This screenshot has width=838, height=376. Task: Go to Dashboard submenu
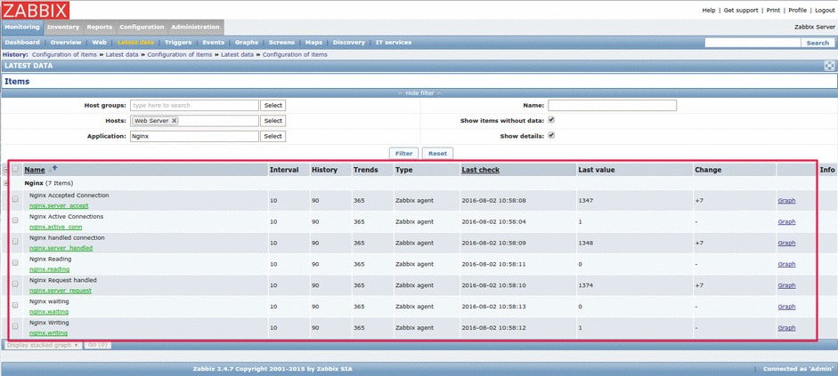[22, 43]
